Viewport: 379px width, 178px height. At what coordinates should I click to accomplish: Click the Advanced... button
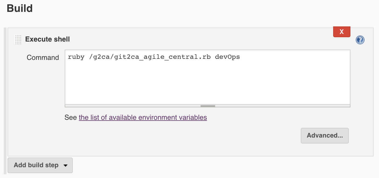(325, 135)
